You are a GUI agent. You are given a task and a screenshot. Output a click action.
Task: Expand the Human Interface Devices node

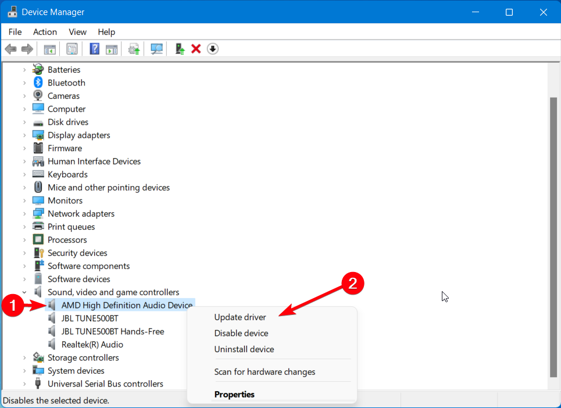[x=24, y=161]
